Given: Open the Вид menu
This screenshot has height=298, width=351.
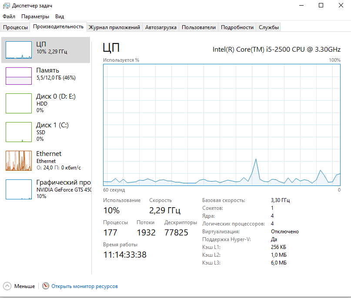Looking at the screenshot, I should point(60,17).
